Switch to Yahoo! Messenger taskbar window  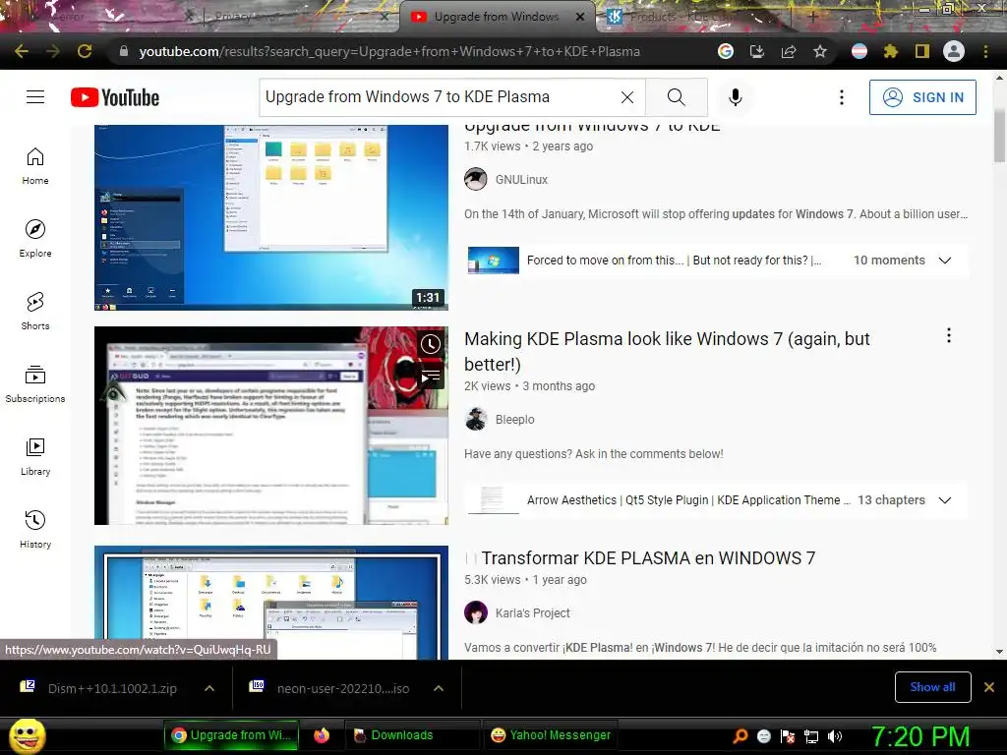(x=551, y=735)
